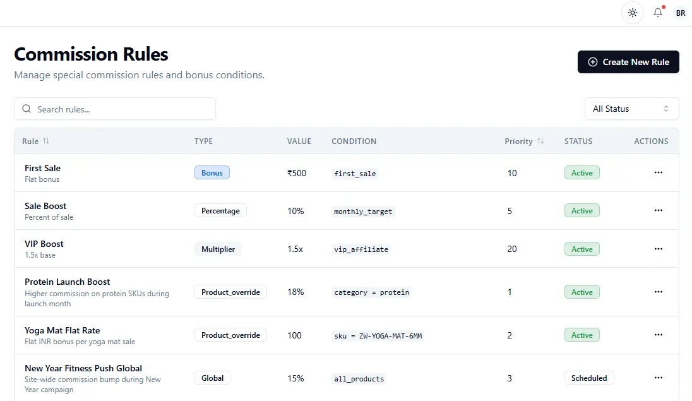
Task: Click the Bonus type badge
Action: pyautogui.click(x=212, y=172)
